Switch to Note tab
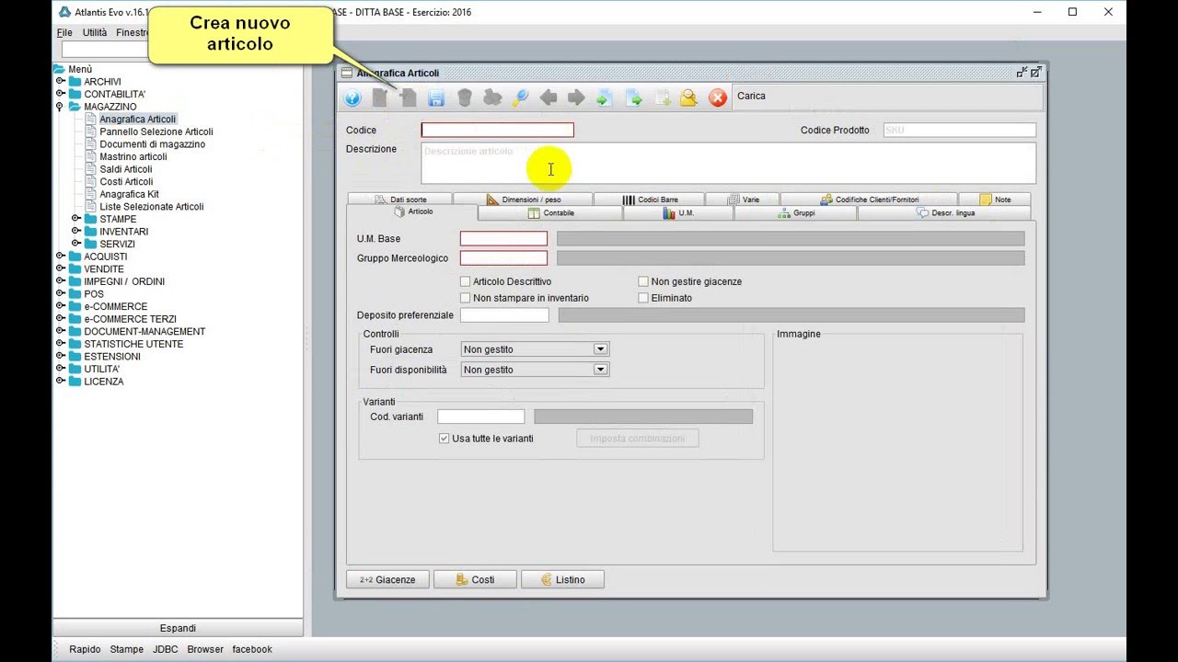1178x662 pixels. [x=994, y=200]
